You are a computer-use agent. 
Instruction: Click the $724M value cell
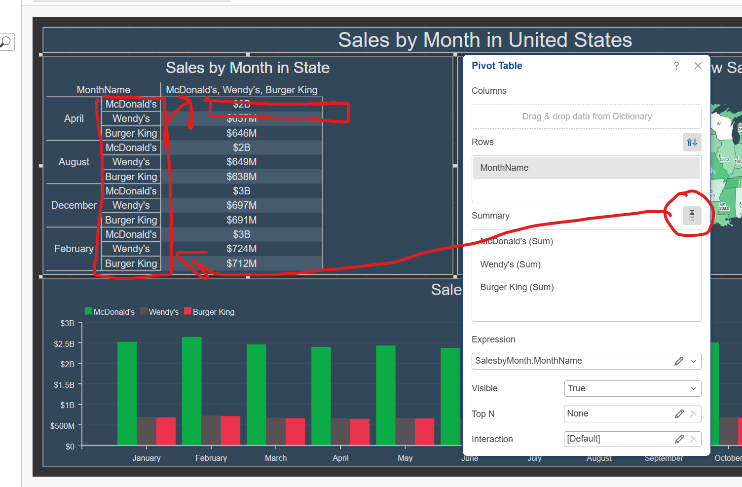click(242, 249)
